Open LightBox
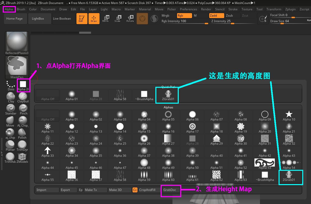 coord(39,19)
